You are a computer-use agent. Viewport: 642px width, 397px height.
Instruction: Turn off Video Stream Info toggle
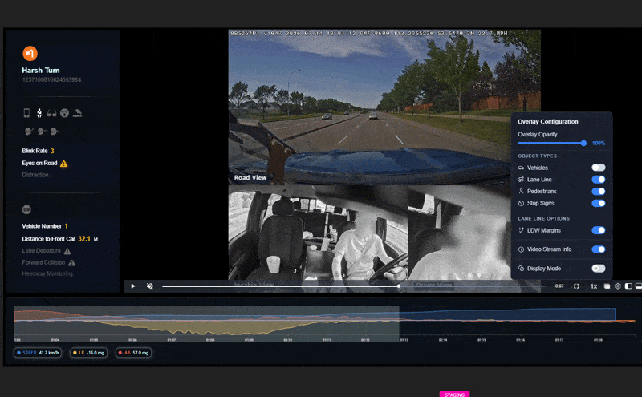click(x=598, y=249)
